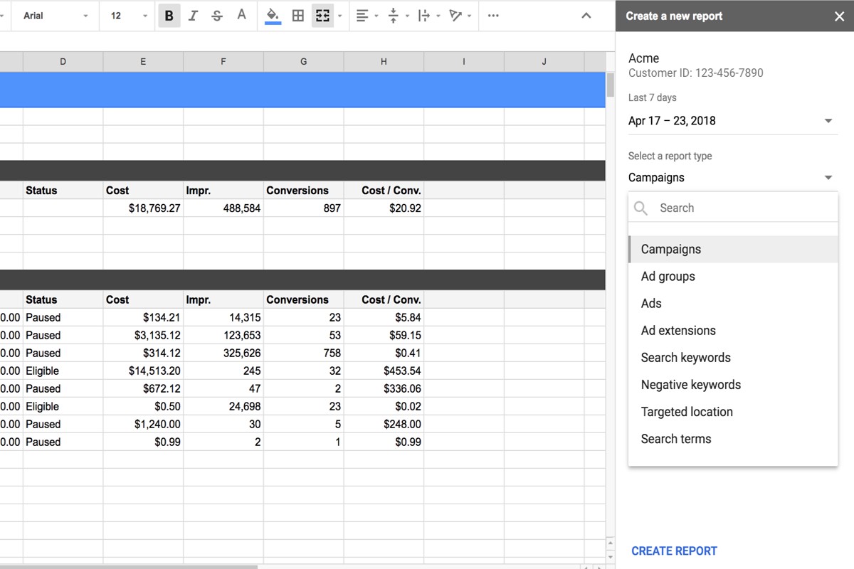Select the Eligible status in the $0.50 row
The width and height of the screenshot is (854, 569).
click(63, 407)
